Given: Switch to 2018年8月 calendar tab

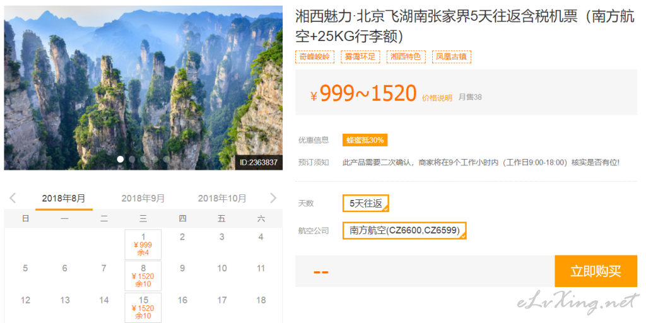Looking at the screenshot, I should click(64, 199).
